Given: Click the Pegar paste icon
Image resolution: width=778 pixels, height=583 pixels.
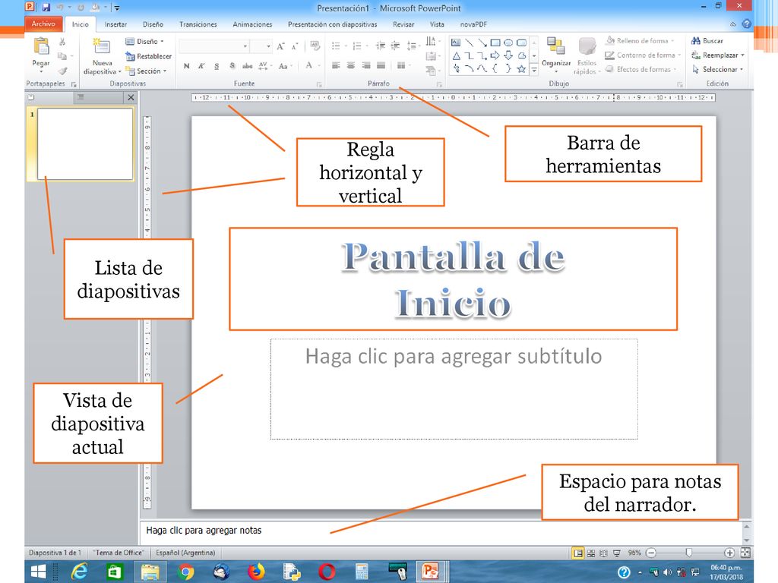Looking at the screenshot, I should click(x=41, y=46).
